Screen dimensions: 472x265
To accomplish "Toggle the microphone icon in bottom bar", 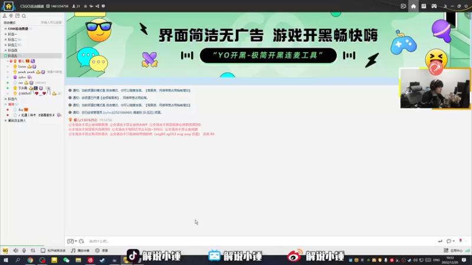I will coord(24,251).
